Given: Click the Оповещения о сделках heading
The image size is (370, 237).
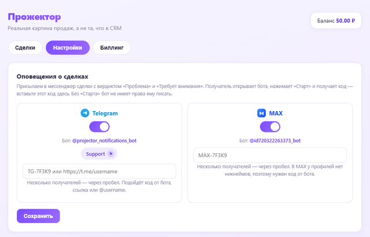Looking at the screenshot, I should (53, 77).
